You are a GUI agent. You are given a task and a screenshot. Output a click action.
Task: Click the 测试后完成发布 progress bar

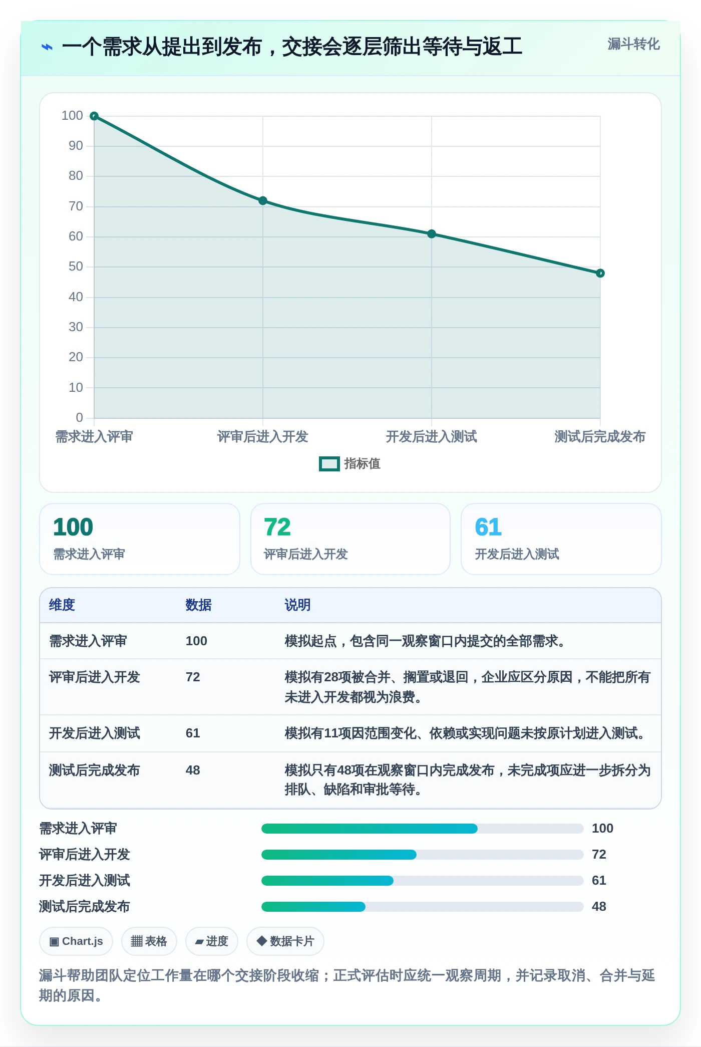(423, 907)
